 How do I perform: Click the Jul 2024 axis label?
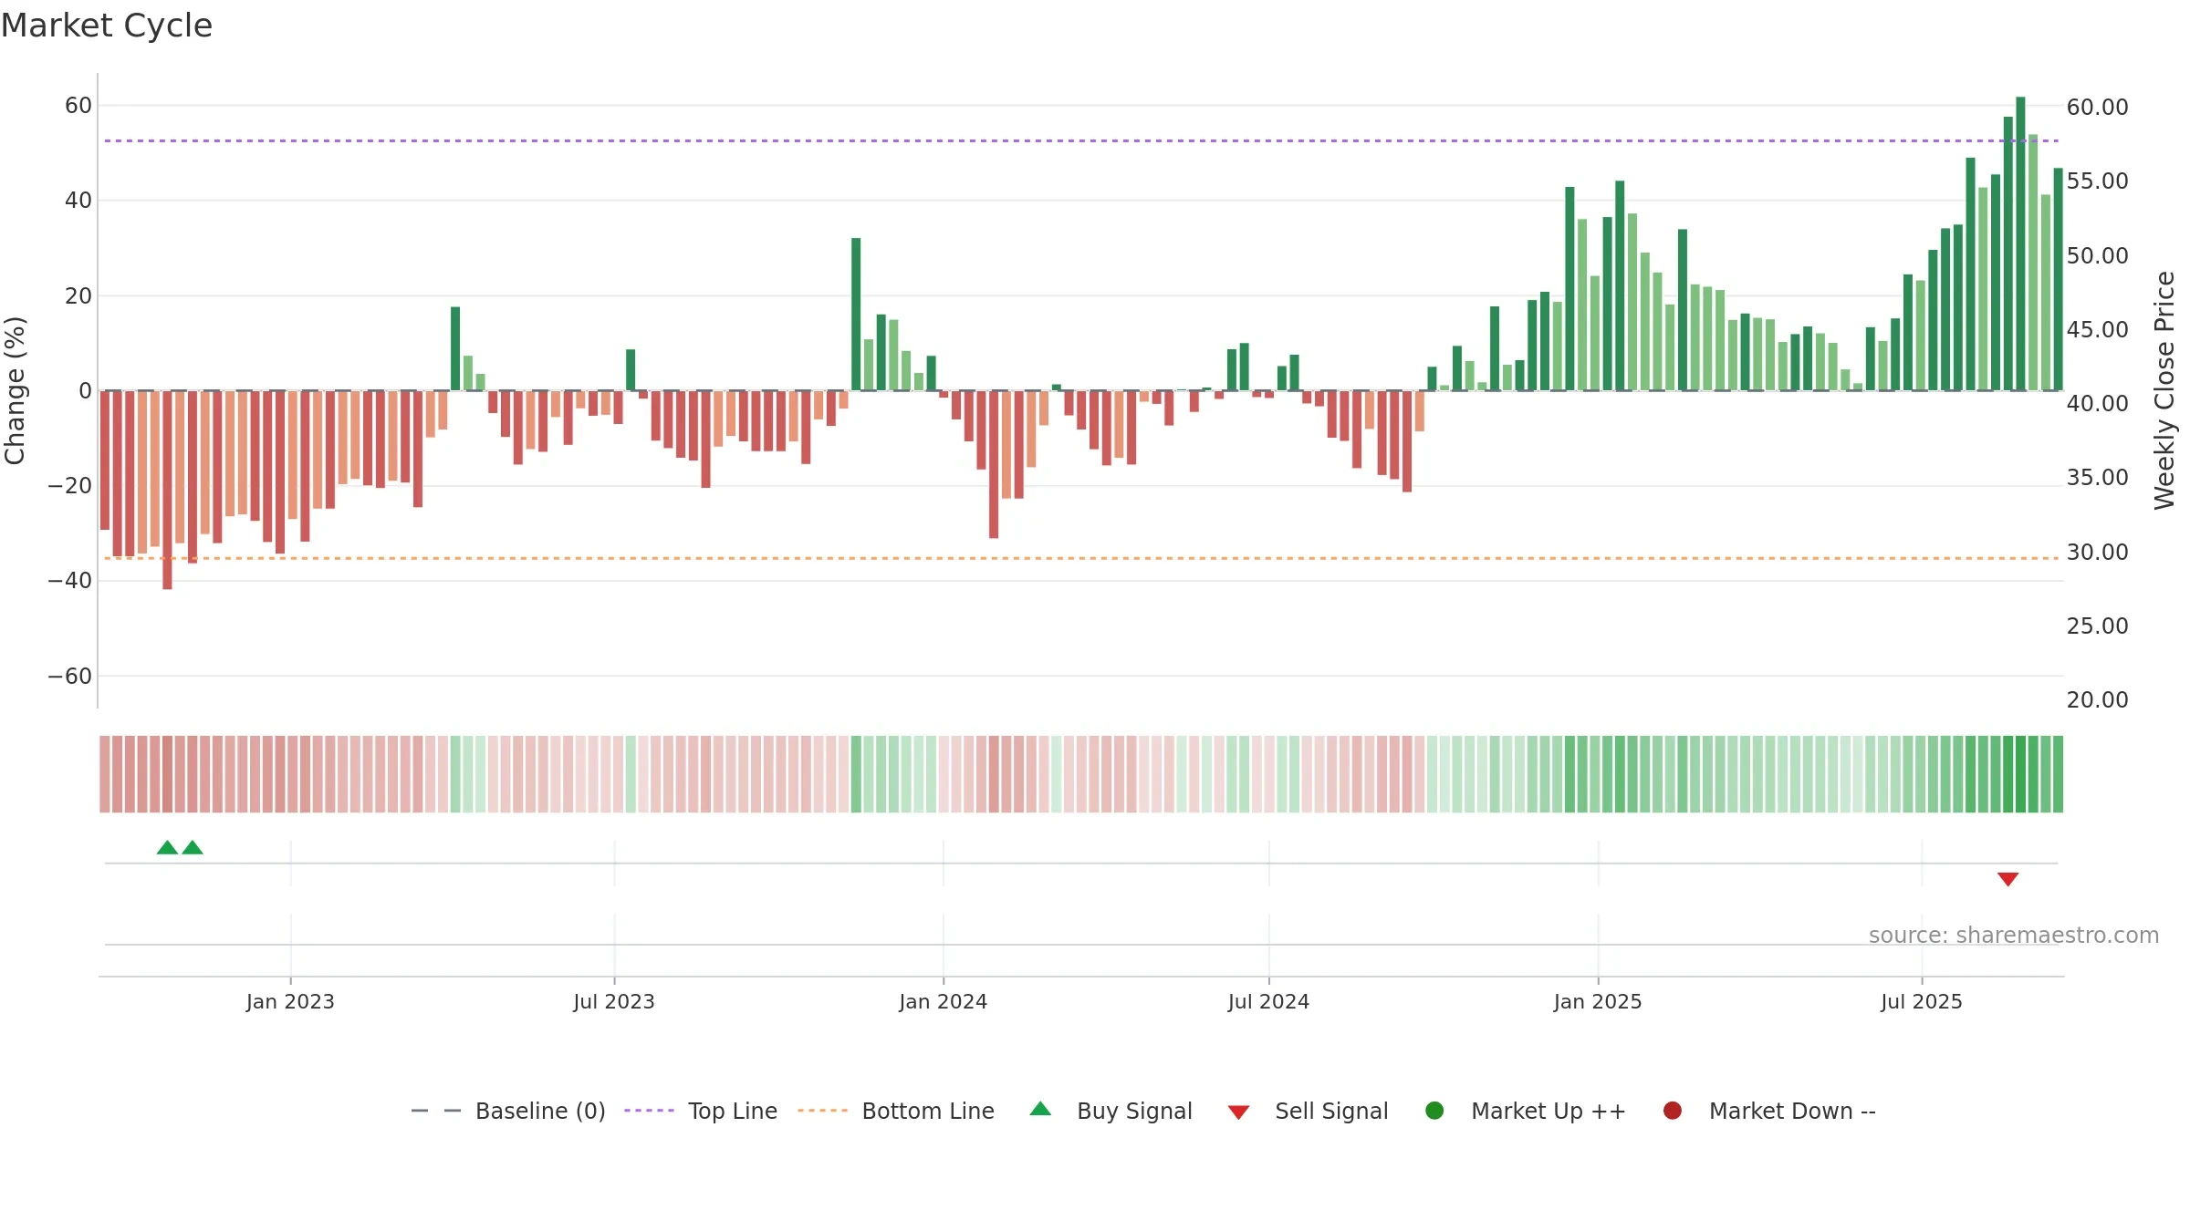(x=1268, y=1001)
